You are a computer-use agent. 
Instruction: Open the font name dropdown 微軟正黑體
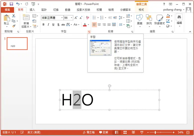[x=52, y=18]
